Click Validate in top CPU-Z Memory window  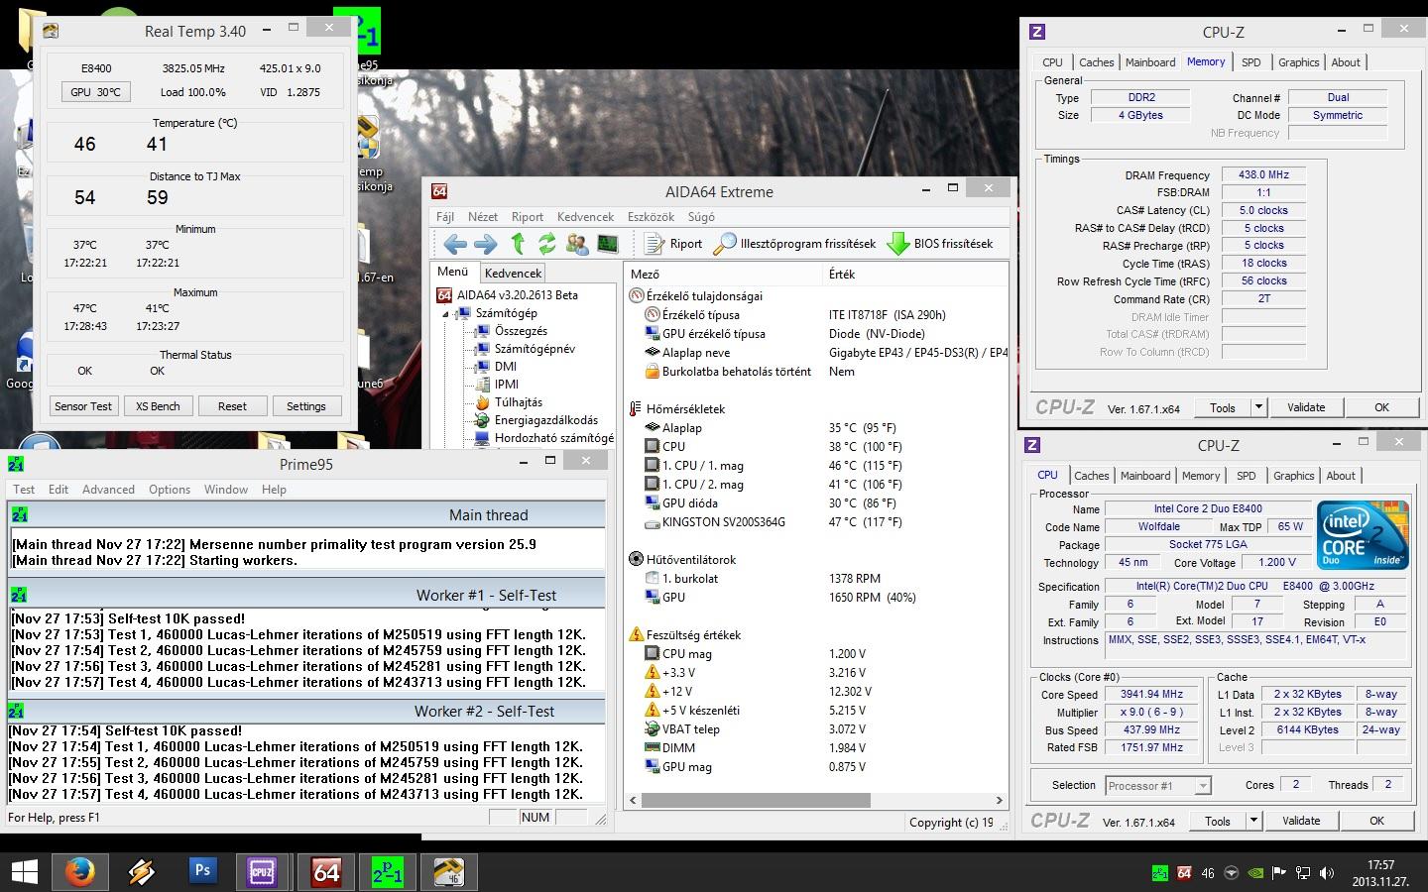click(1306, 407)
